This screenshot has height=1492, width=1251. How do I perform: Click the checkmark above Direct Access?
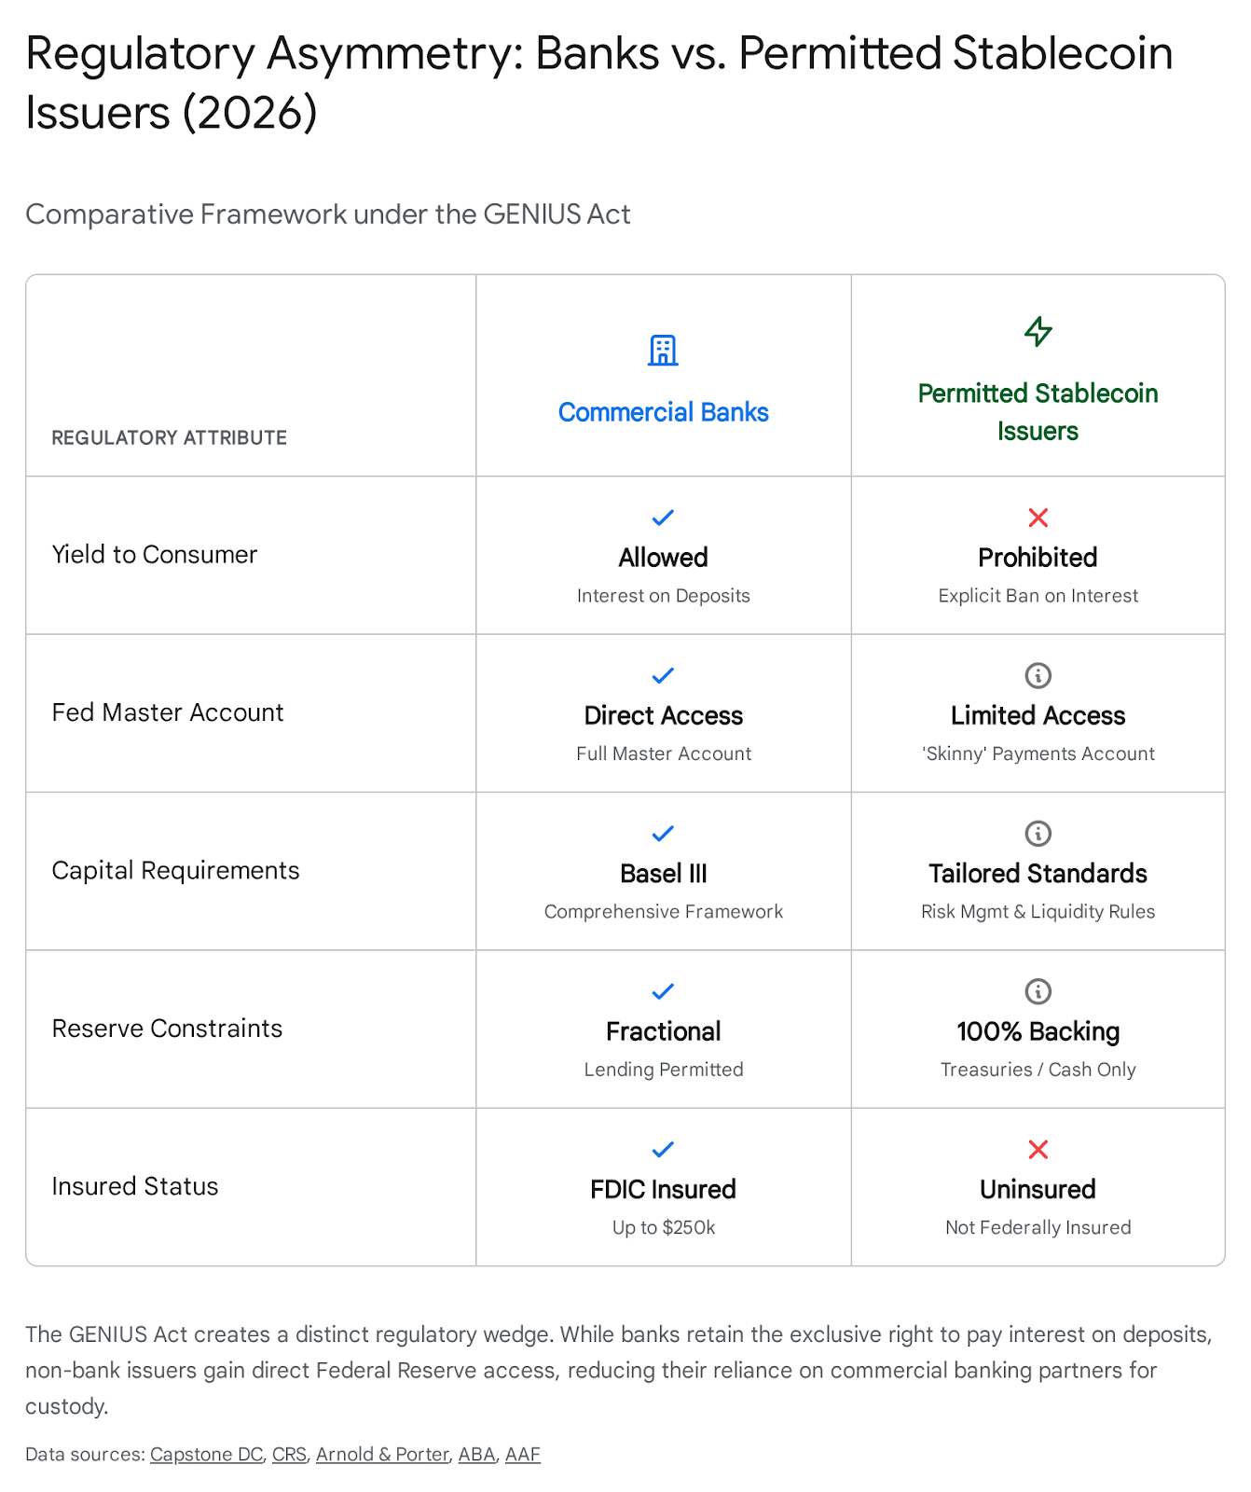click(663, 675)
